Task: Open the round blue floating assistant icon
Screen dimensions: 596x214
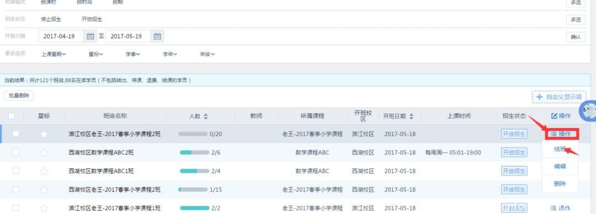Action: coord(588,111)
